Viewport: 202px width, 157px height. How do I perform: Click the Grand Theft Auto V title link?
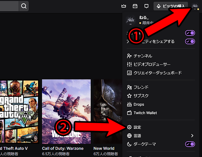pyautogui.click(x=14, y=149)
